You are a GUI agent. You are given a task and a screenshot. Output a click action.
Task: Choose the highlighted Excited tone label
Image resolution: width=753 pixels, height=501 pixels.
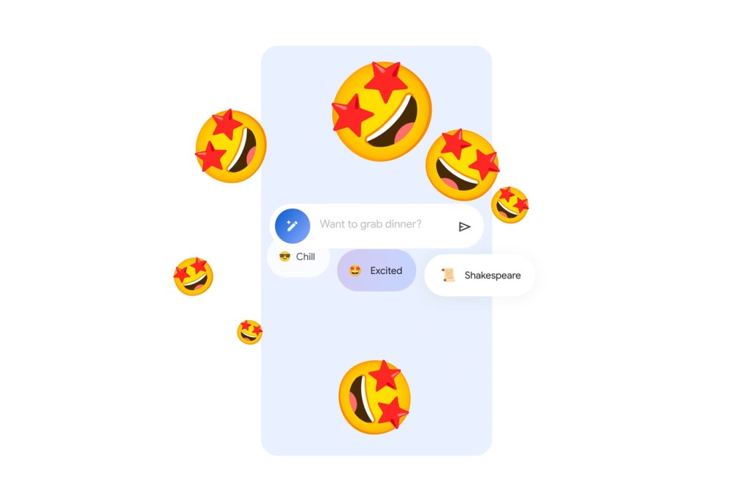point(386,270)
